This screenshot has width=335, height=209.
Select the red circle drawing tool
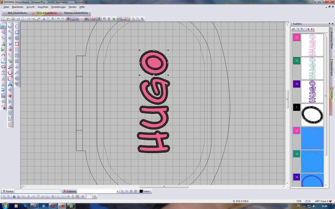pos(10,72)
